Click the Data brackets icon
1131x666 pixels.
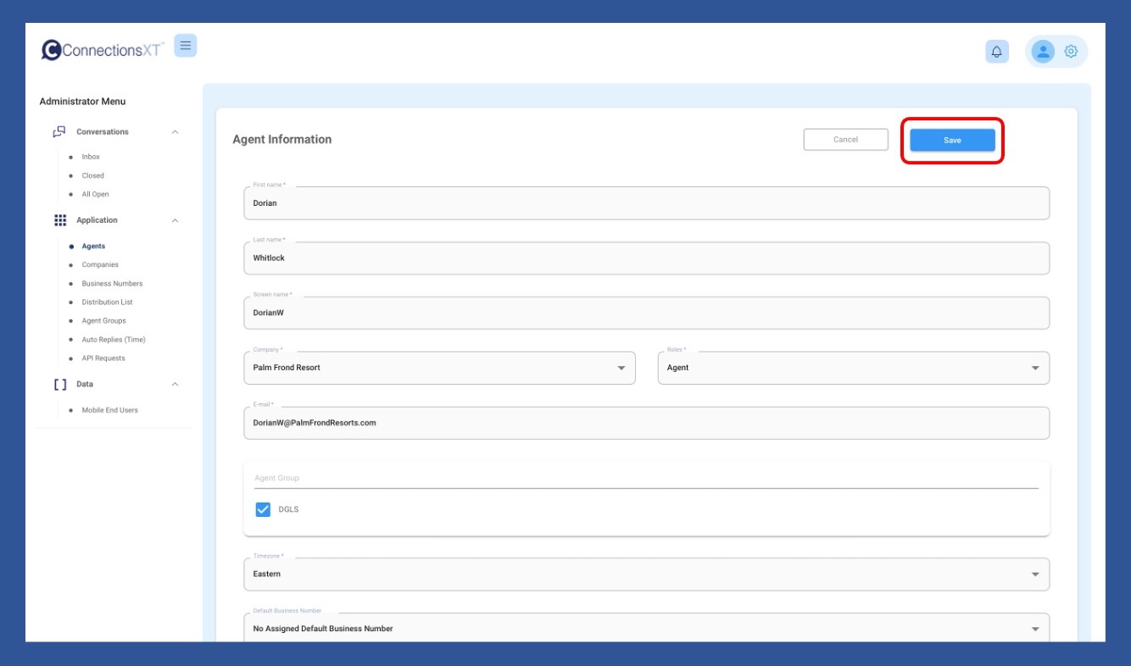(60, 385)
